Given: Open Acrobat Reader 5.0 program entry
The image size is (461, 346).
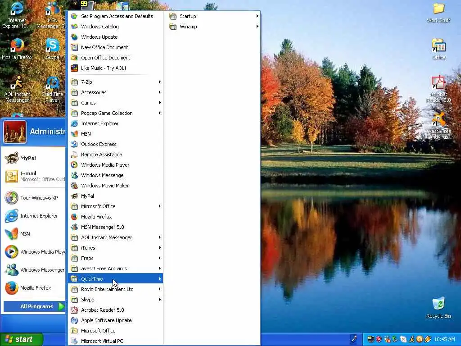Looking at the screenshot, I should tap(115, 310).
